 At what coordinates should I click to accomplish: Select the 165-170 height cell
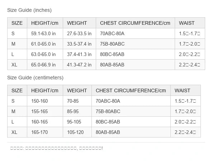click(x=45, y=132)
